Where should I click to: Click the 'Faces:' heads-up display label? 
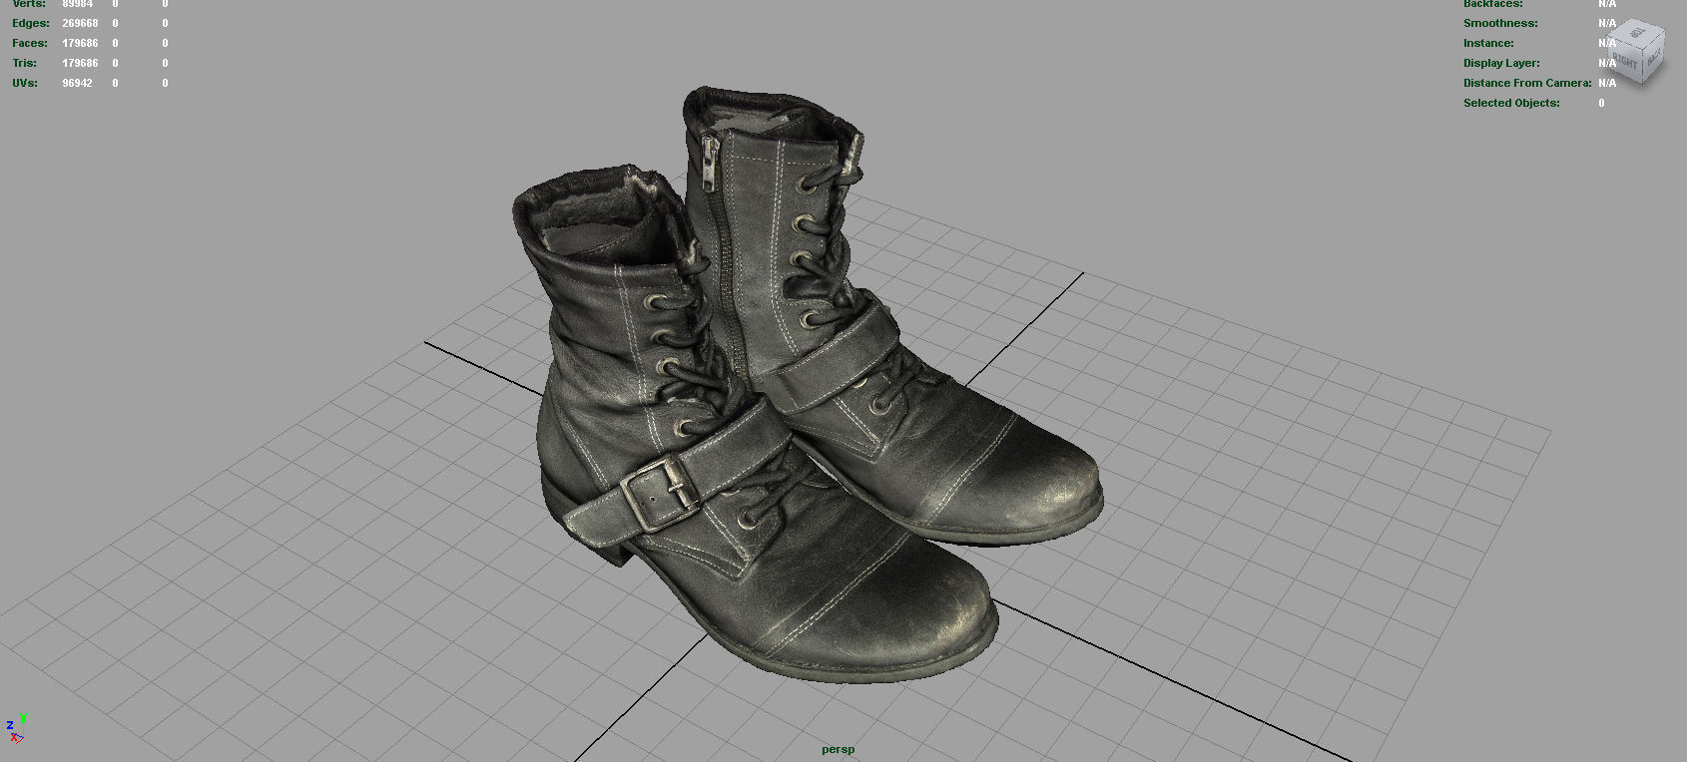click(x=30, y=43)
